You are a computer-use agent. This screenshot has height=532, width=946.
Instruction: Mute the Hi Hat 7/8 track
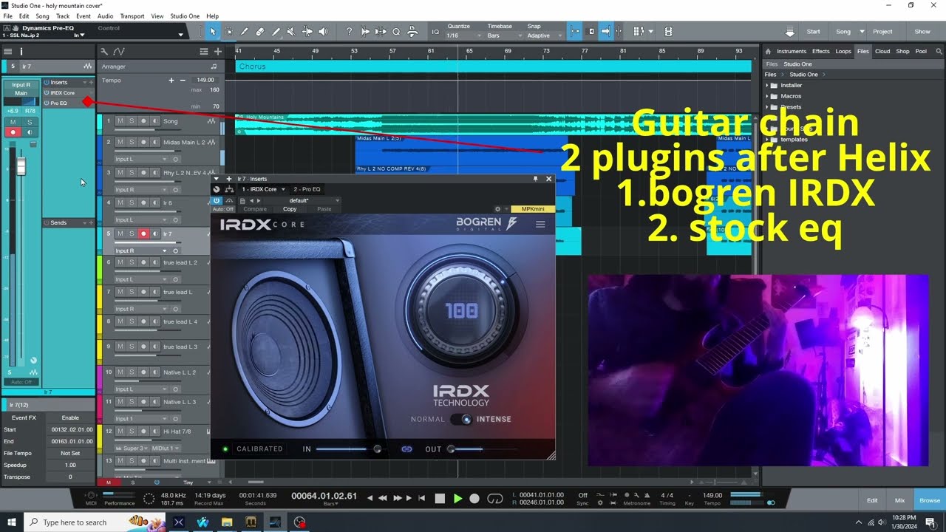[x=120, y=431]
